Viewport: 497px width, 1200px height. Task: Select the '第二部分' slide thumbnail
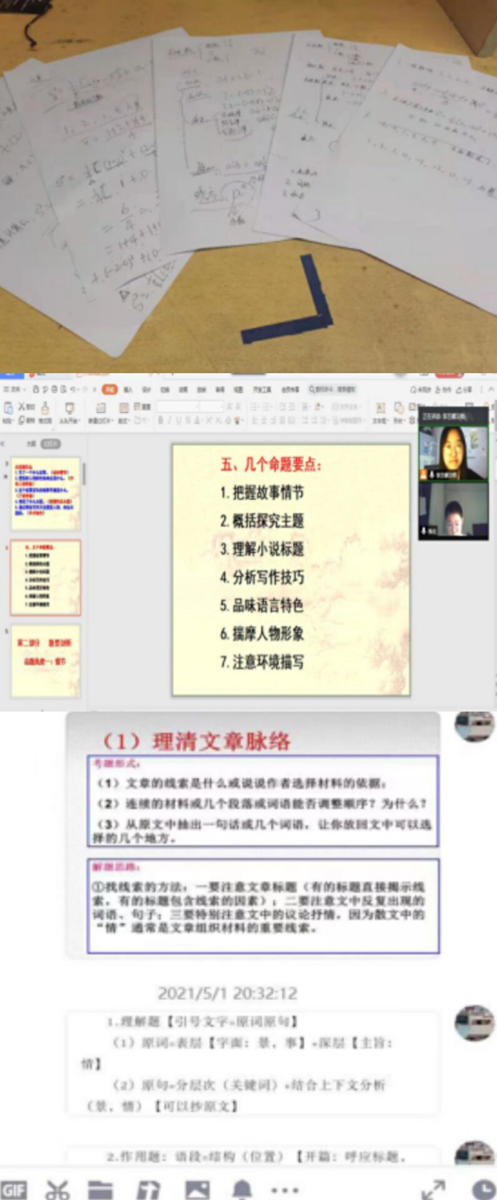click(46, 660)
